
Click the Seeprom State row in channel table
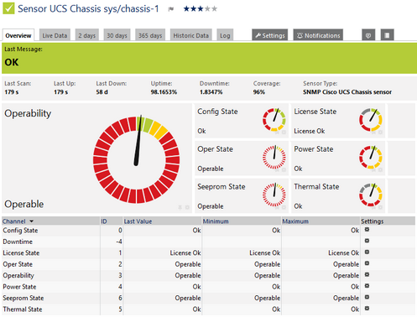[x=208, y=298]
